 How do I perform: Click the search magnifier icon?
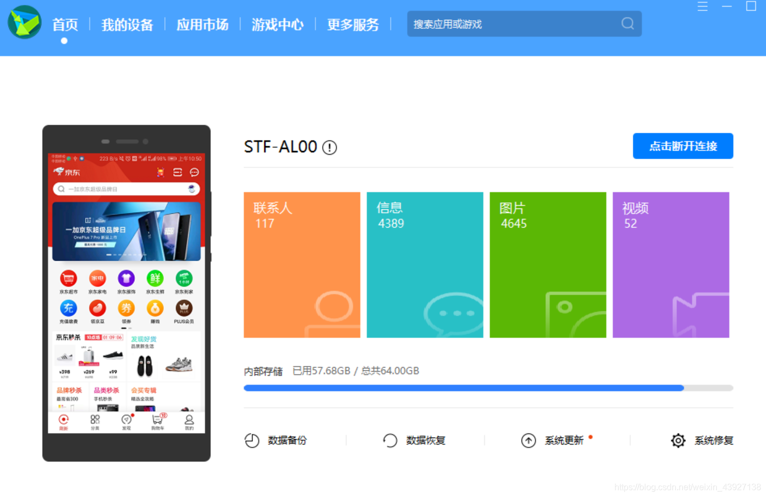pyautogui.click(x=627, y=23)
